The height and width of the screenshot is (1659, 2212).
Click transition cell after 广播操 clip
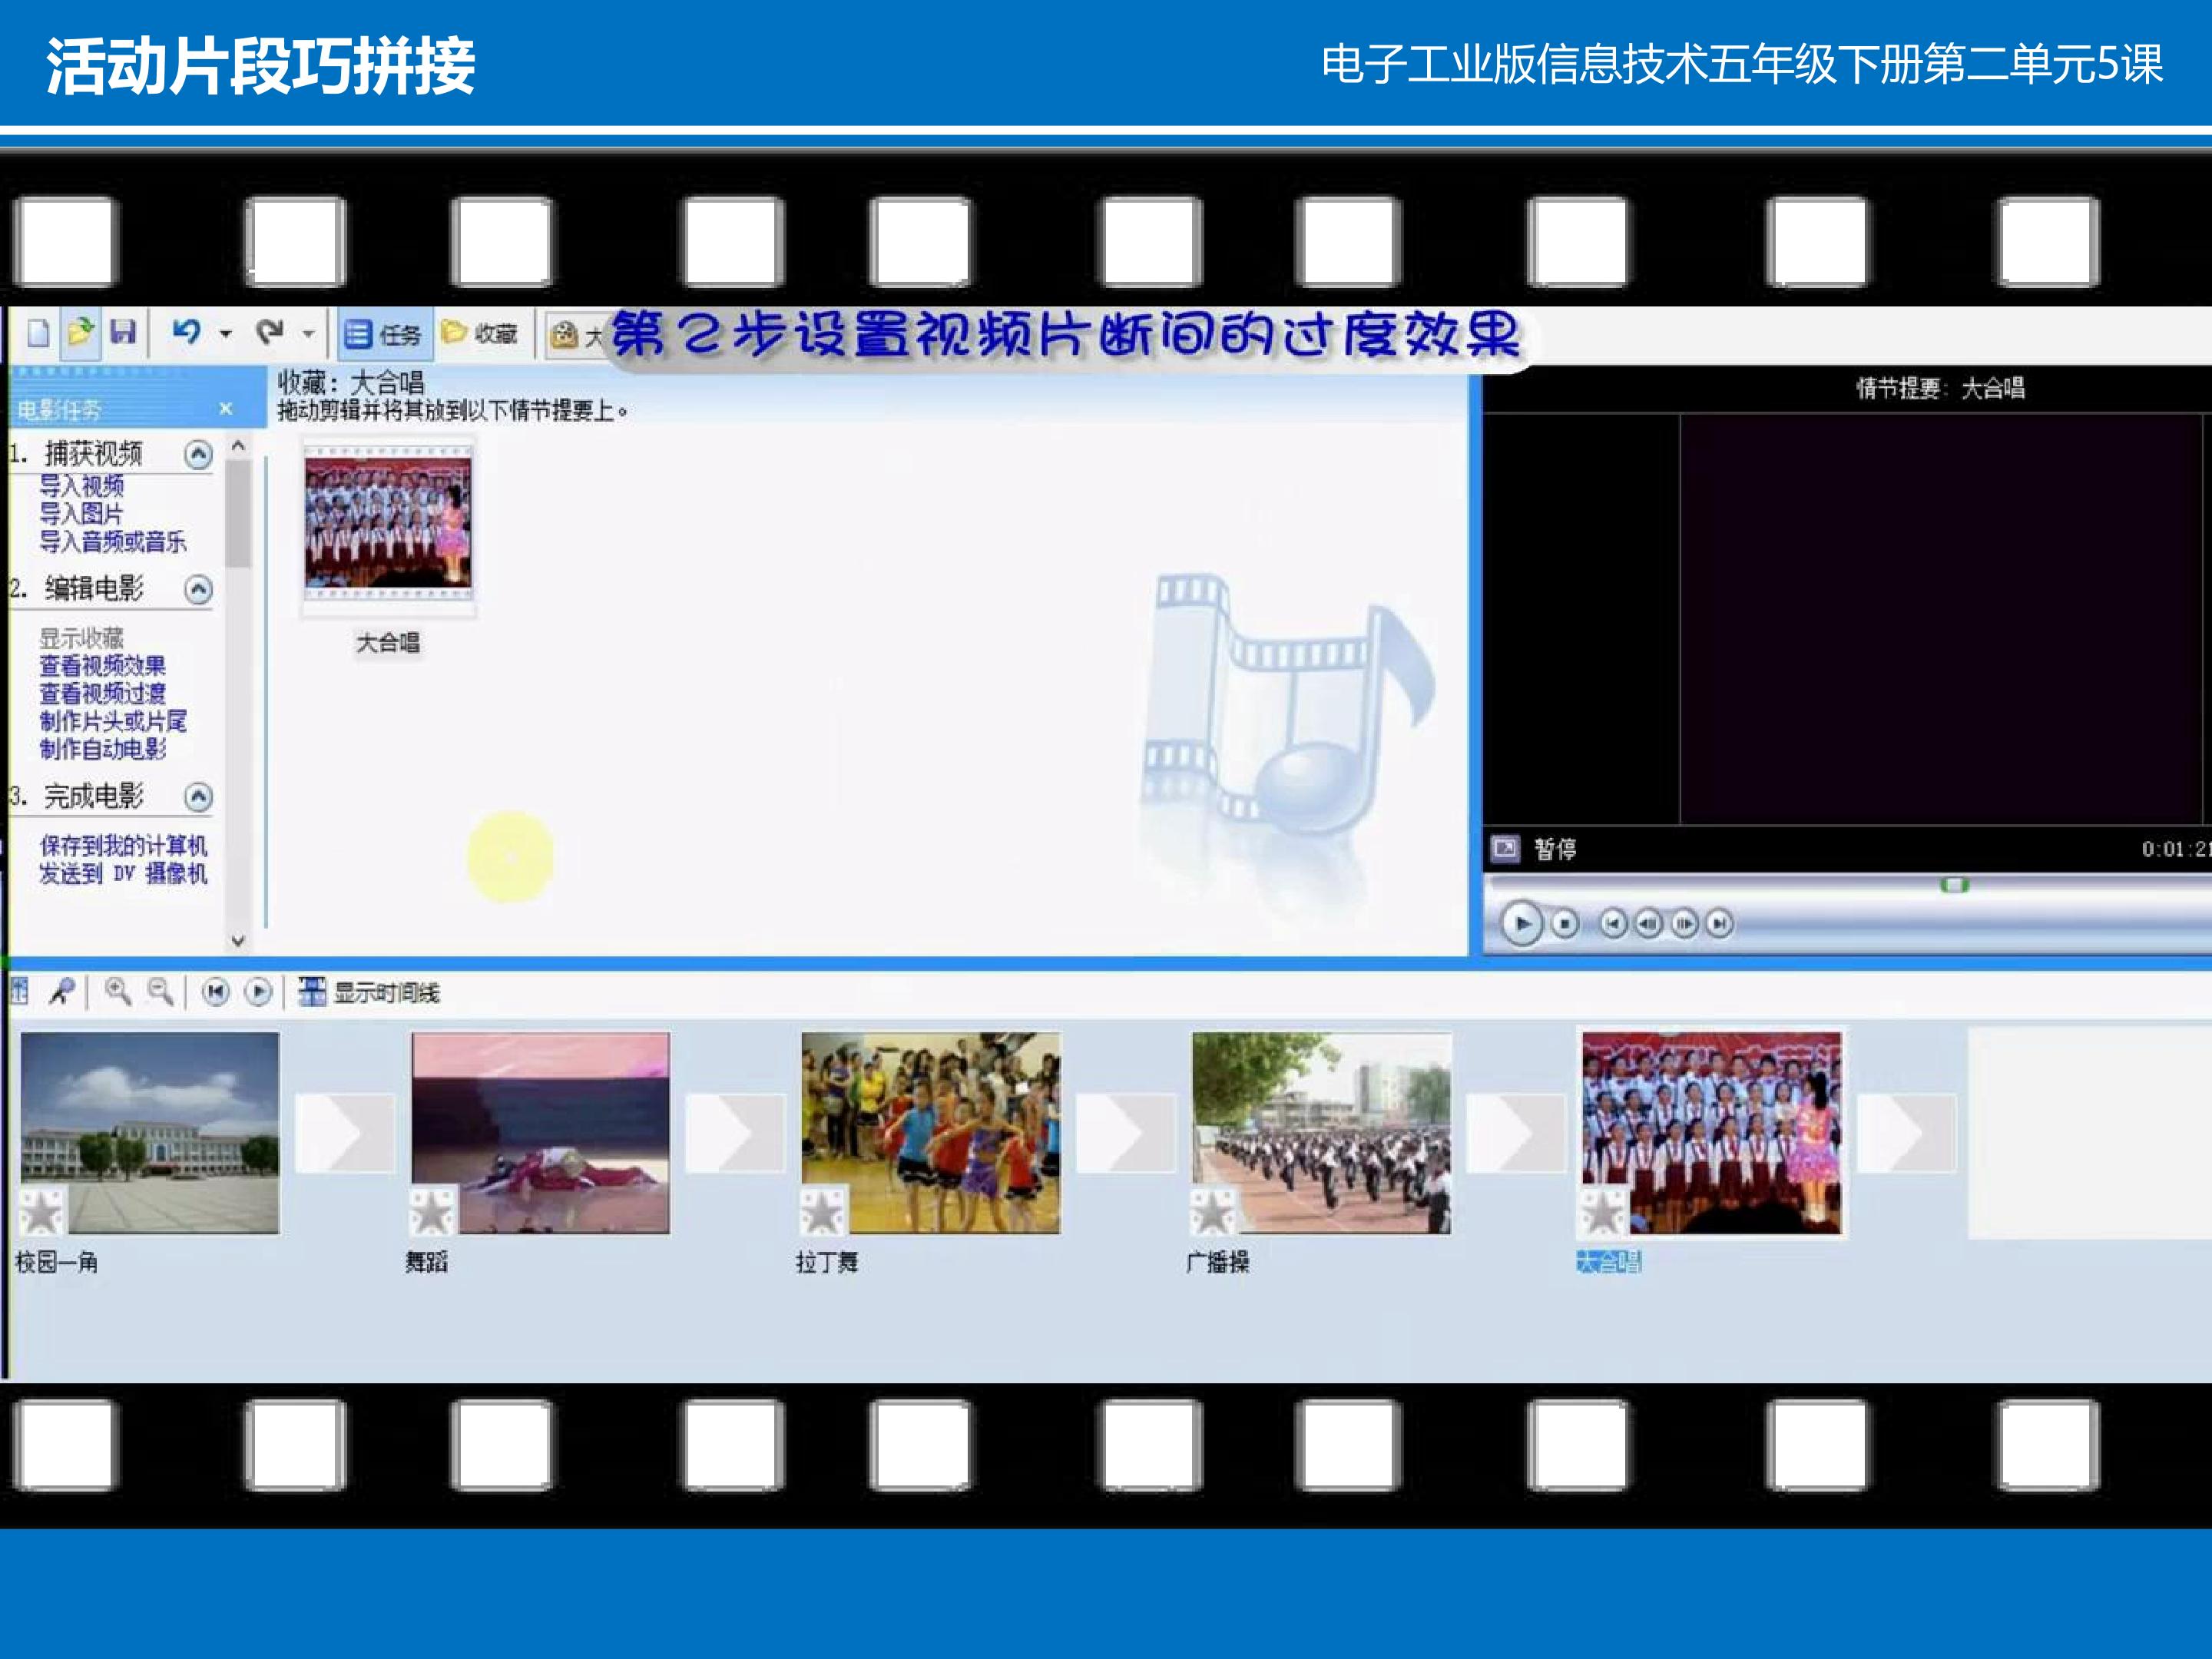[1516, 1133]
